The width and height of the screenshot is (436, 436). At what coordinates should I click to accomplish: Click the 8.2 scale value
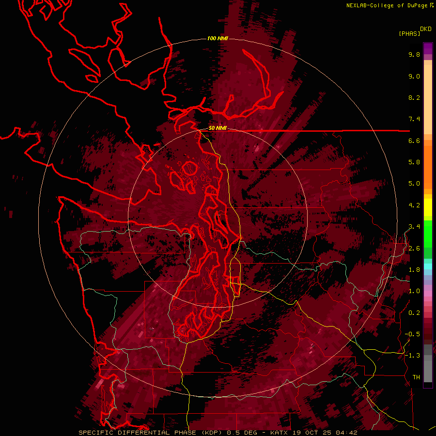click(414, 97)
